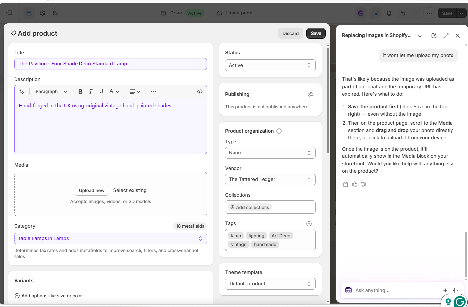Click the AI sparkle generate description icon

pos(22,92)
